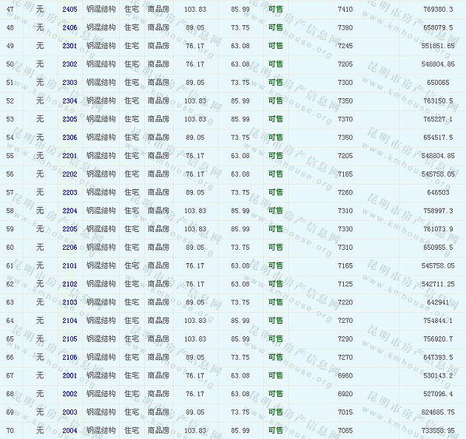This screenshot has height=439, width=466.
Task: Open room 2201 link
Action: tap(70, 156)
